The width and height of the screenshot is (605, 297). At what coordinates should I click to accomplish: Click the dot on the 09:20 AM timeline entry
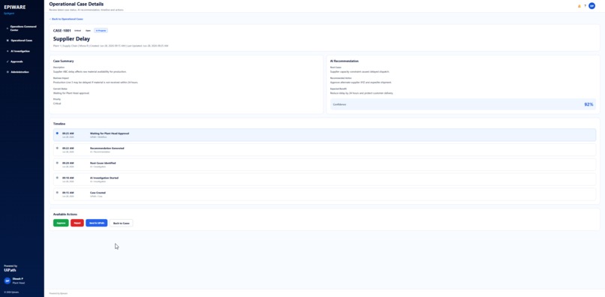pyautogui.click(x=57, y=163)
